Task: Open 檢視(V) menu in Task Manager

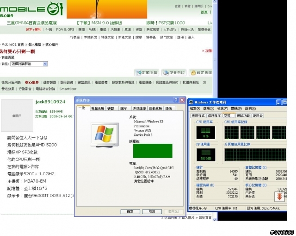Action: (222, 108)
